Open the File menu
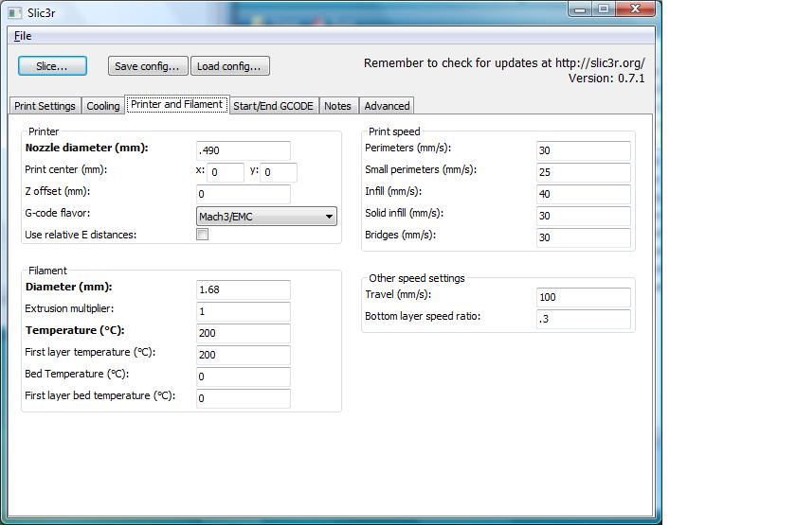 pos(23,36)
